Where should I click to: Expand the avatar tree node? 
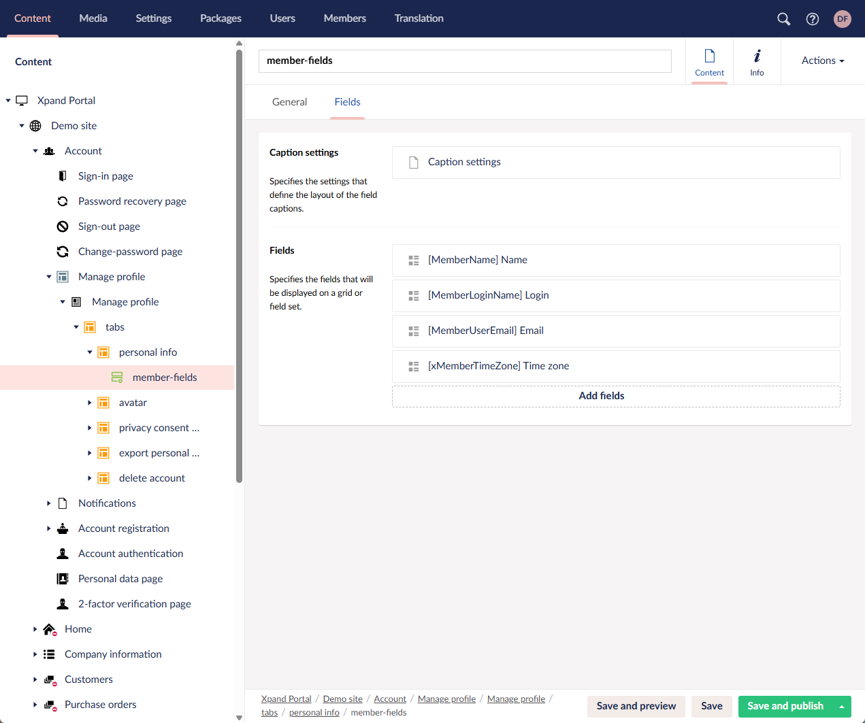coord(90,403)
